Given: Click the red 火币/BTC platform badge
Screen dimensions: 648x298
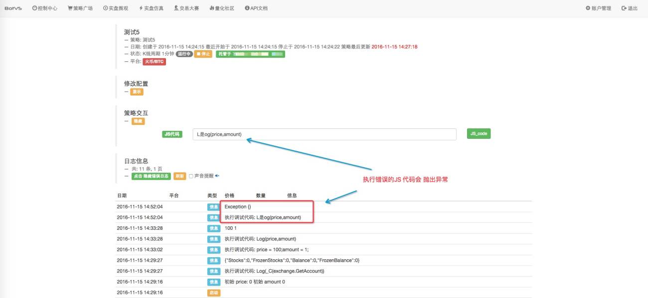Looking at the screenshot, I should pyautogui.click(x=155, y=62).
